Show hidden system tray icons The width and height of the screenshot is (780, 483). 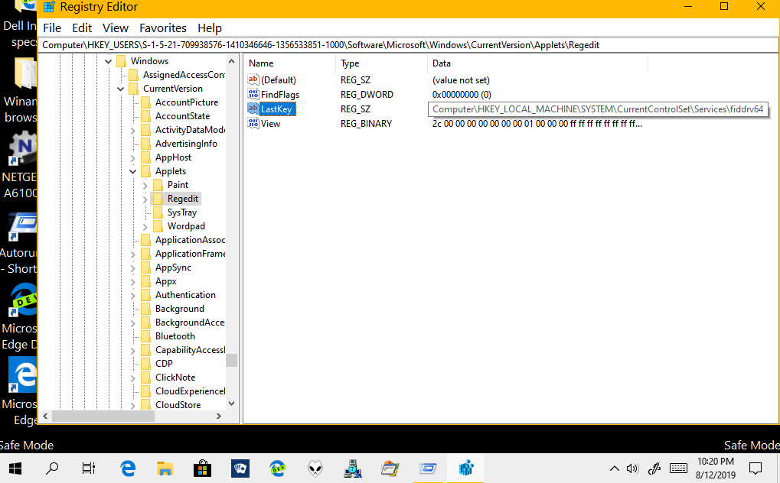[x=615, y=468]
